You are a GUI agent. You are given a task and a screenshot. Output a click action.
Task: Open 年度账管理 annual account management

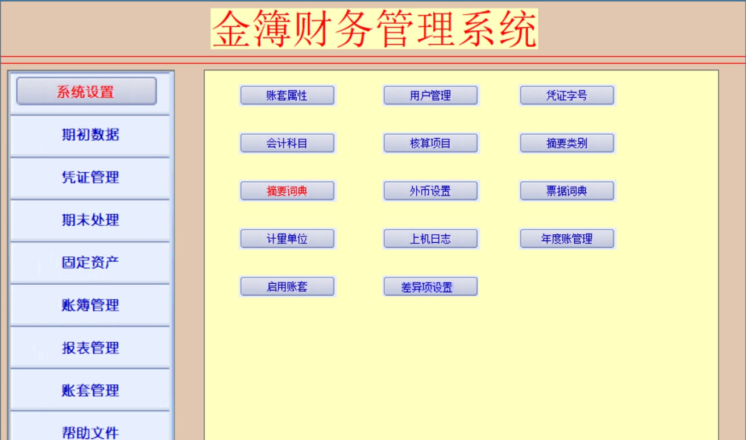tap(567, 238)
